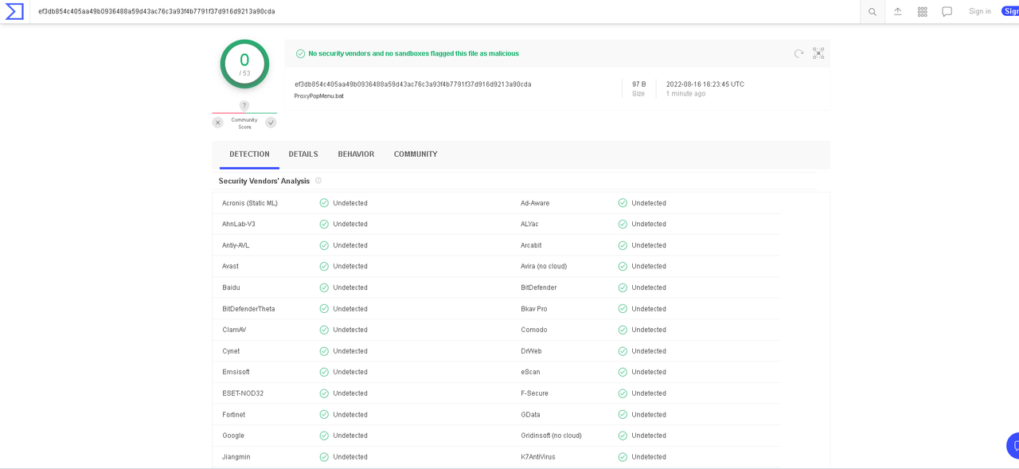Click the ClamAV undetected check icon
1019x469 pixels.
[x=324, y=330]
